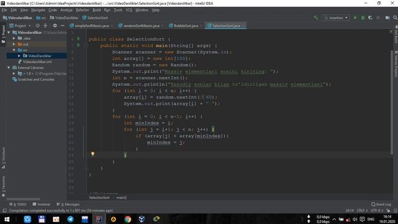This screenshot has height=224, width=398.
Task: Toggle the read-only lock icon in the status bar
Action: 388,210
